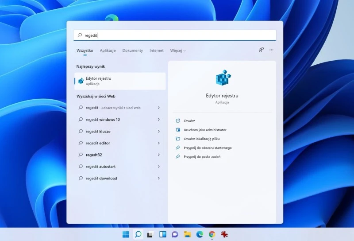Click the folder icon for Otwórz lokalizację pliku
Screen dimensions: 354x241
(178, 139)
